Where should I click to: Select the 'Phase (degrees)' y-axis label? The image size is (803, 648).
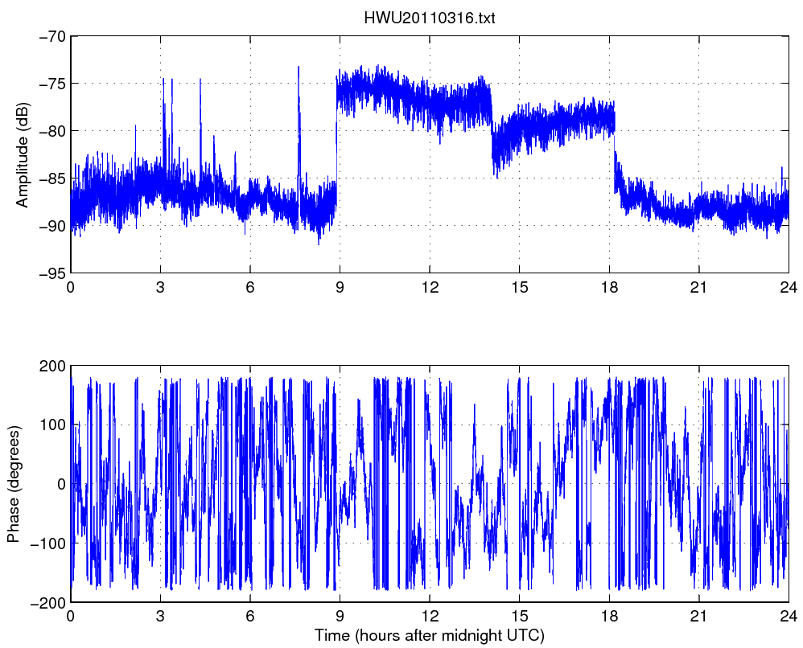[14, 484]
